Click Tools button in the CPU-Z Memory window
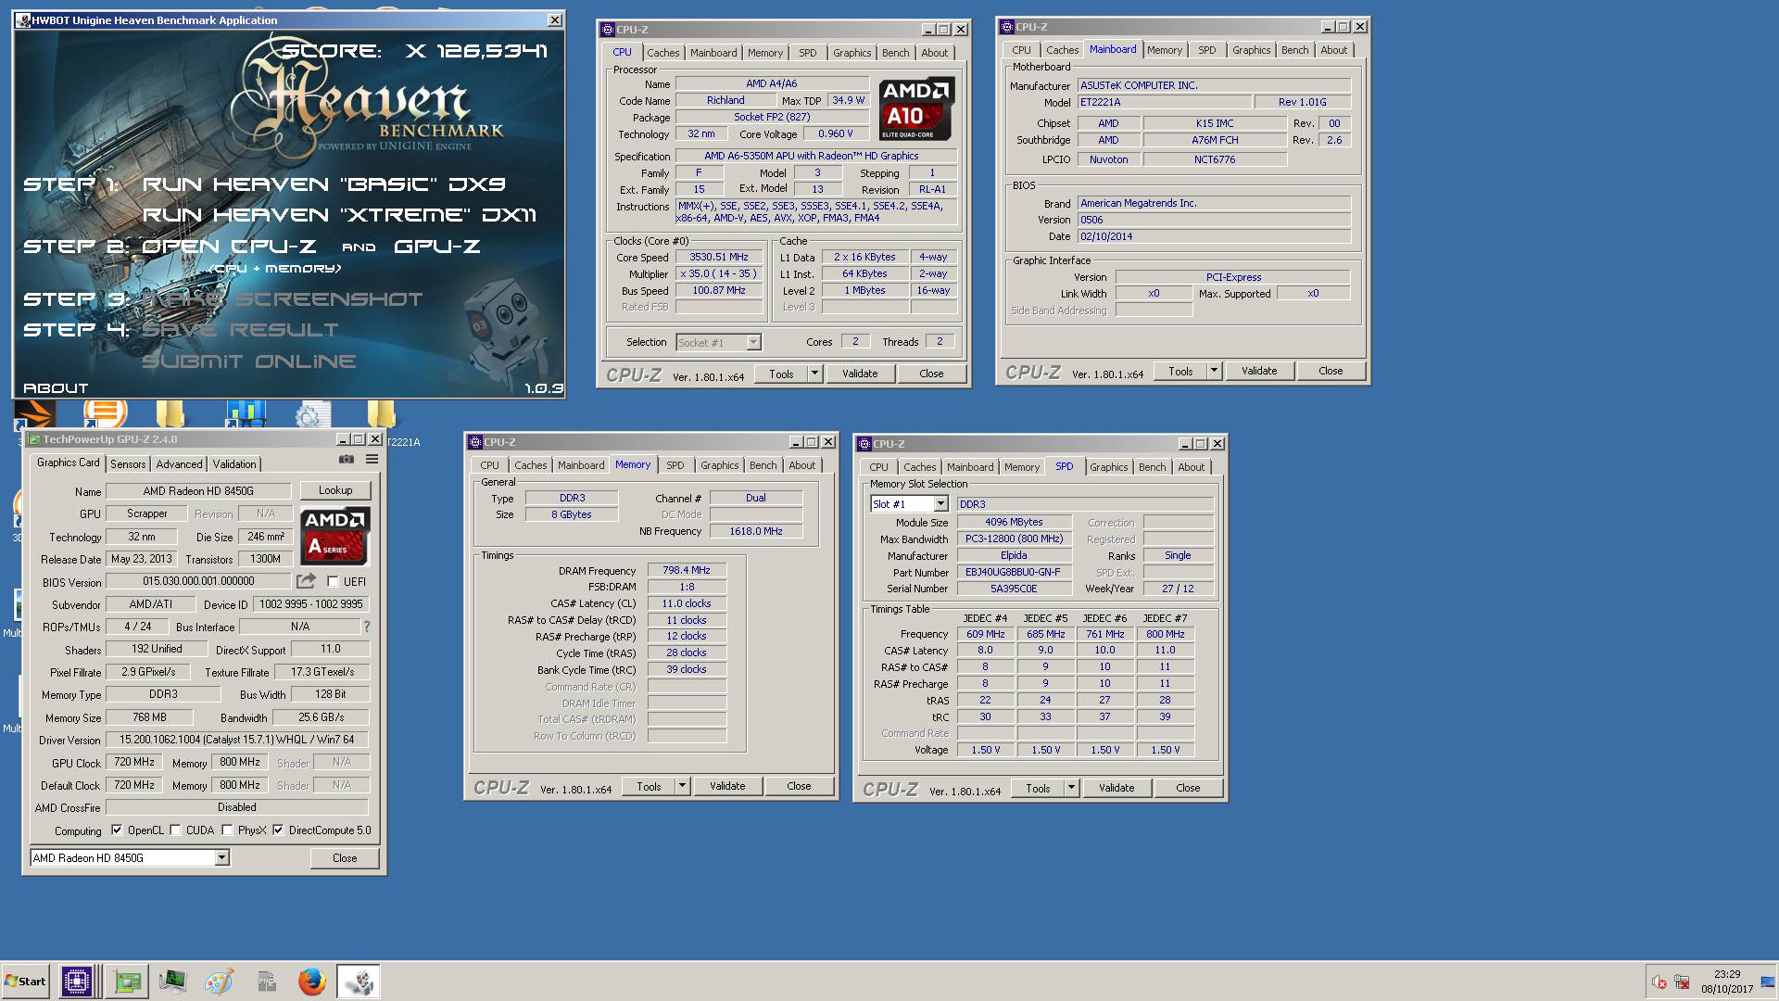 pos(649,786)
